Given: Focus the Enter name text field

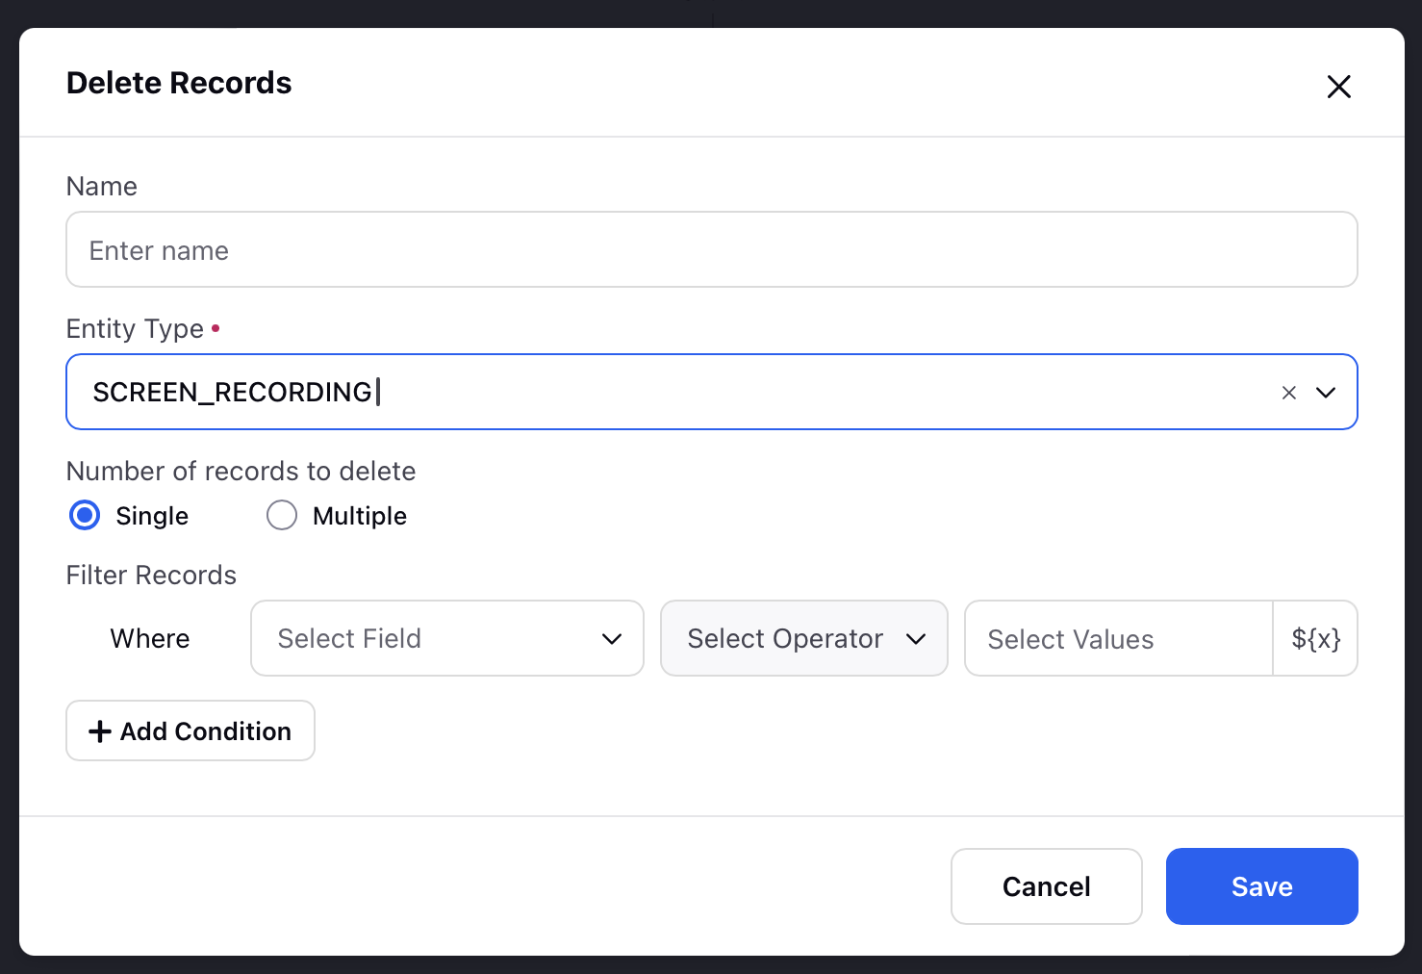Looking at the screenshot, I should 712,249.
